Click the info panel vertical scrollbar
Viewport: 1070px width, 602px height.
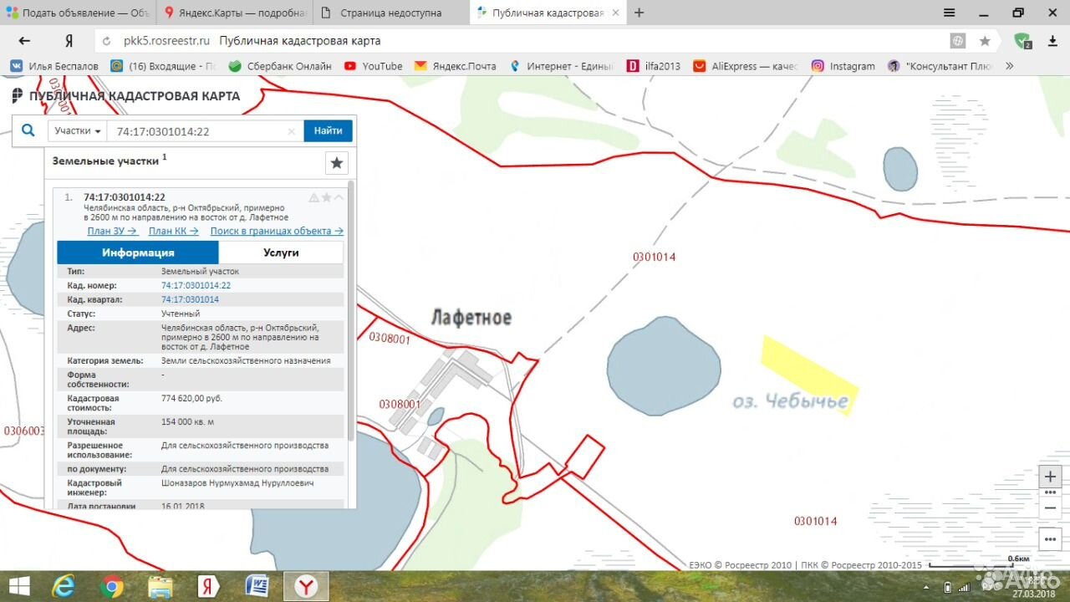pos(351,309)
